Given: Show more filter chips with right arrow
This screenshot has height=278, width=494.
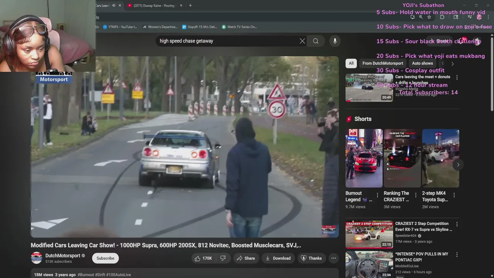Looking at the screenshot, I should [452, 64].
